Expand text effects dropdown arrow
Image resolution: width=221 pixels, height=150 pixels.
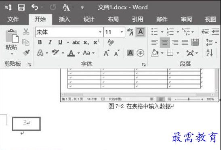[x=47, y=53]
